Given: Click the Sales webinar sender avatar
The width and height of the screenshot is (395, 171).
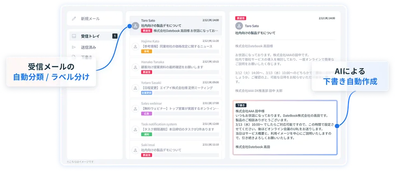Looking at the screenshot, I should [x=135, y=109].
